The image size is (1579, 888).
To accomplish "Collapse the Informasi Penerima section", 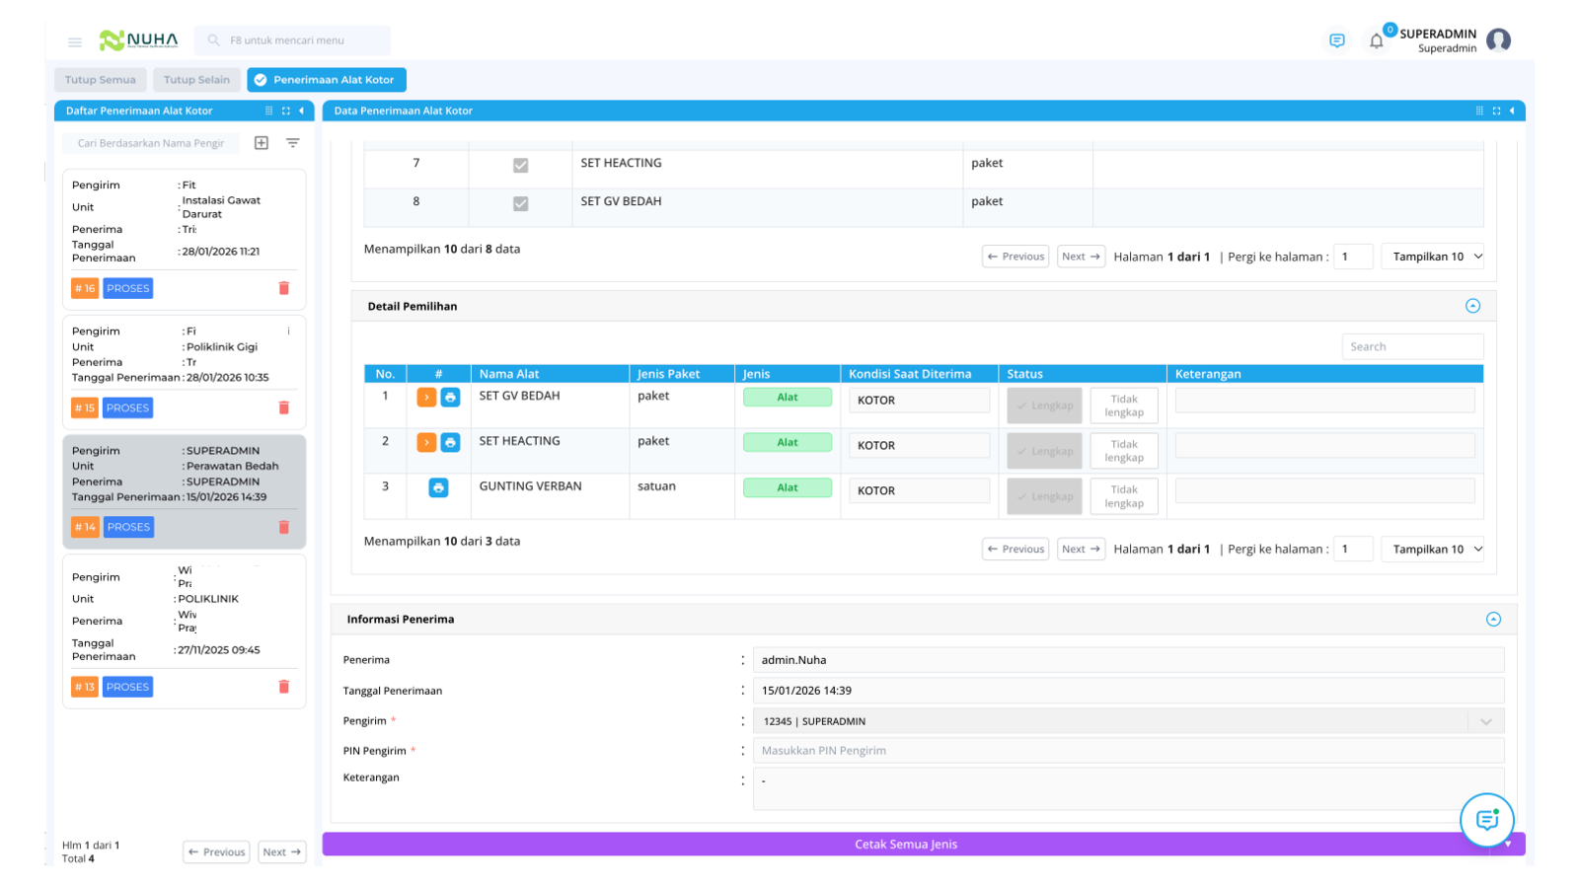I will pyautogui.click(x=1493, y=619).
